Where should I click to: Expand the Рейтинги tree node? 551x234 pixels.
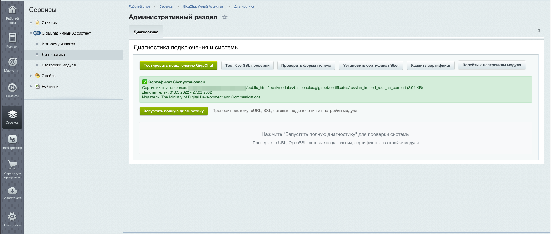pos(31,87)
